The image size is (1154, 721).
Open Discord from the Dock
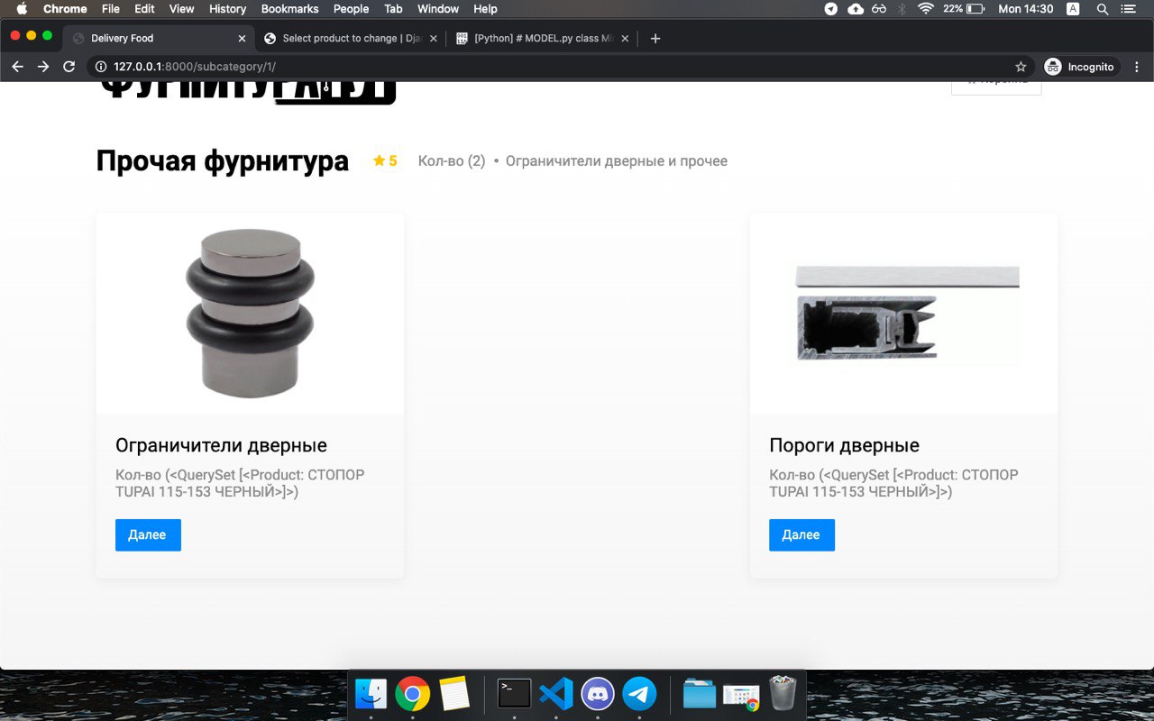coord(598,694)
